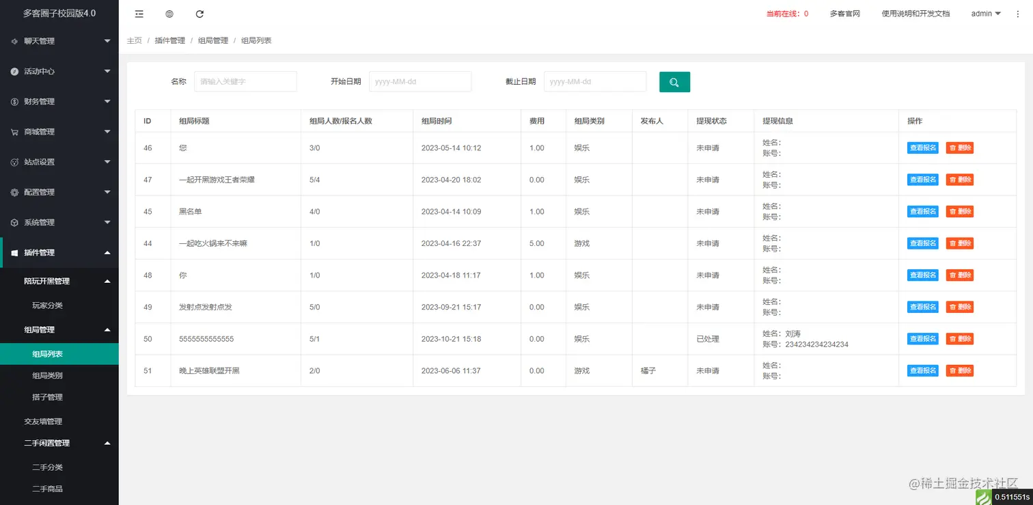Screen dimensions: 1033x505
Task: Click the 活动中心 sidebar icon
Action: pos(15,71)
